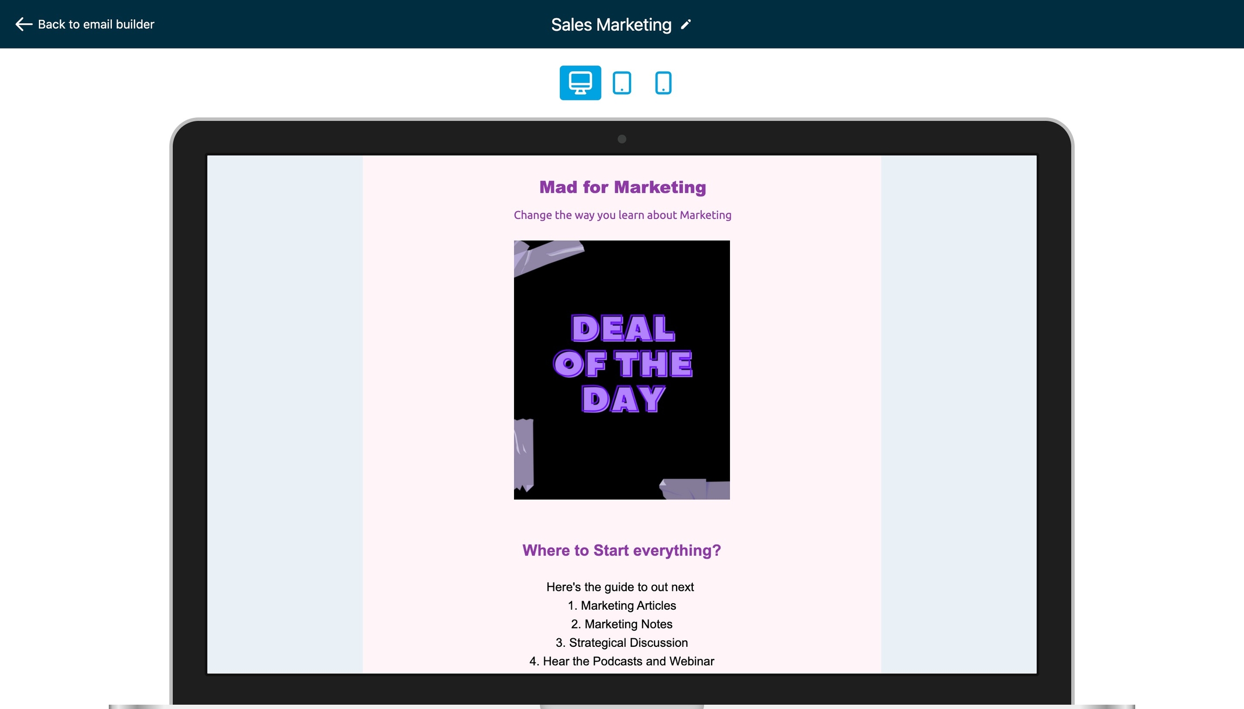Select the 'Sales Marketing' template title

(x=611, y=25)
